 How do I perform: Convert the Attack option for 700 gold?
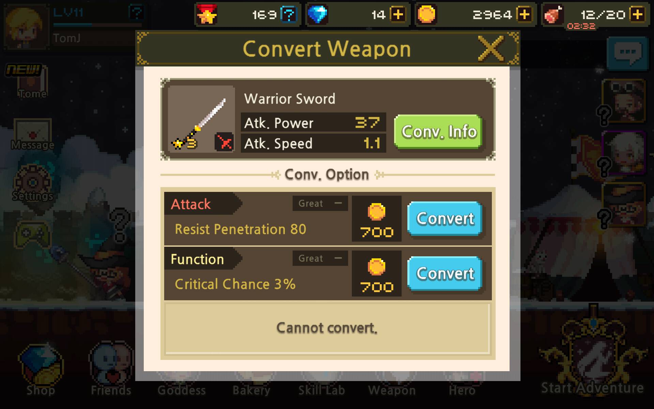(445, 218)
